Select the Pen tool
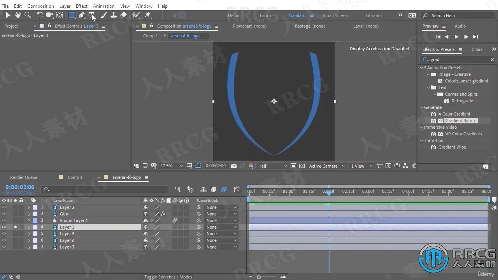This screenshot has height=280, width=498. click(x=82, y=15)
